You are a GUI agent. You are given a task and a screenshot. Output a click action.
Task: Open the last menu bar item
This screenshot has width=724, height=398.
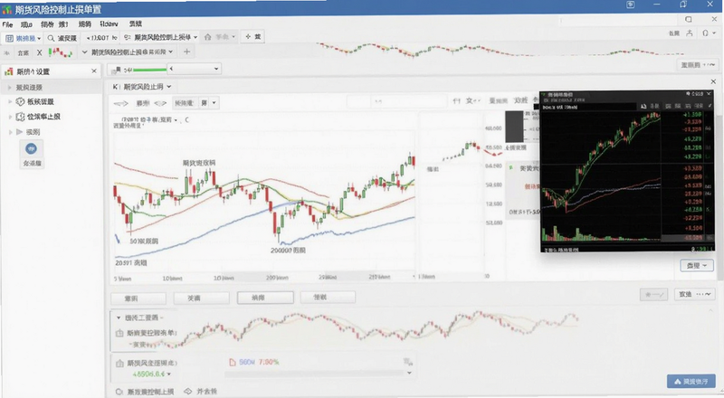pos(135,24)
